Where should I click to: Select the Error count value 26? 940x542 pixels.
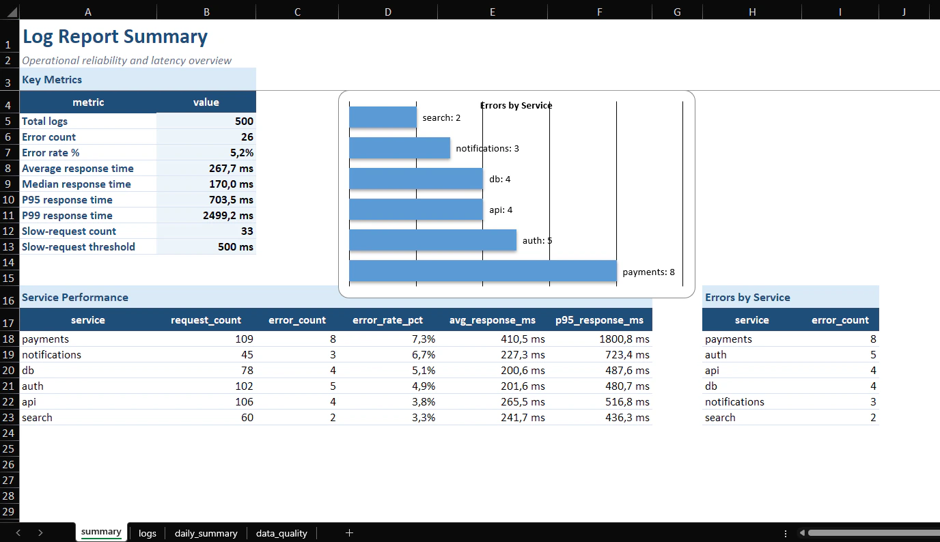pyautogui.click(x=206, y=137)
